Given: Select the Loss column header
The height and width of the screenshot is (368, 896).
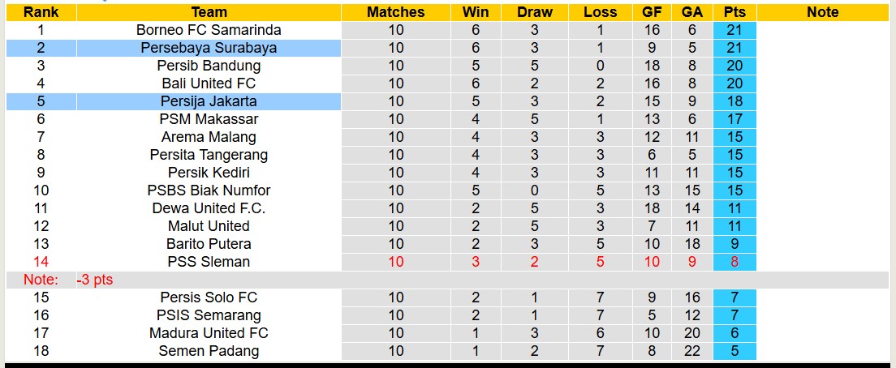Looking at the screenshot, I should [600, 12].
